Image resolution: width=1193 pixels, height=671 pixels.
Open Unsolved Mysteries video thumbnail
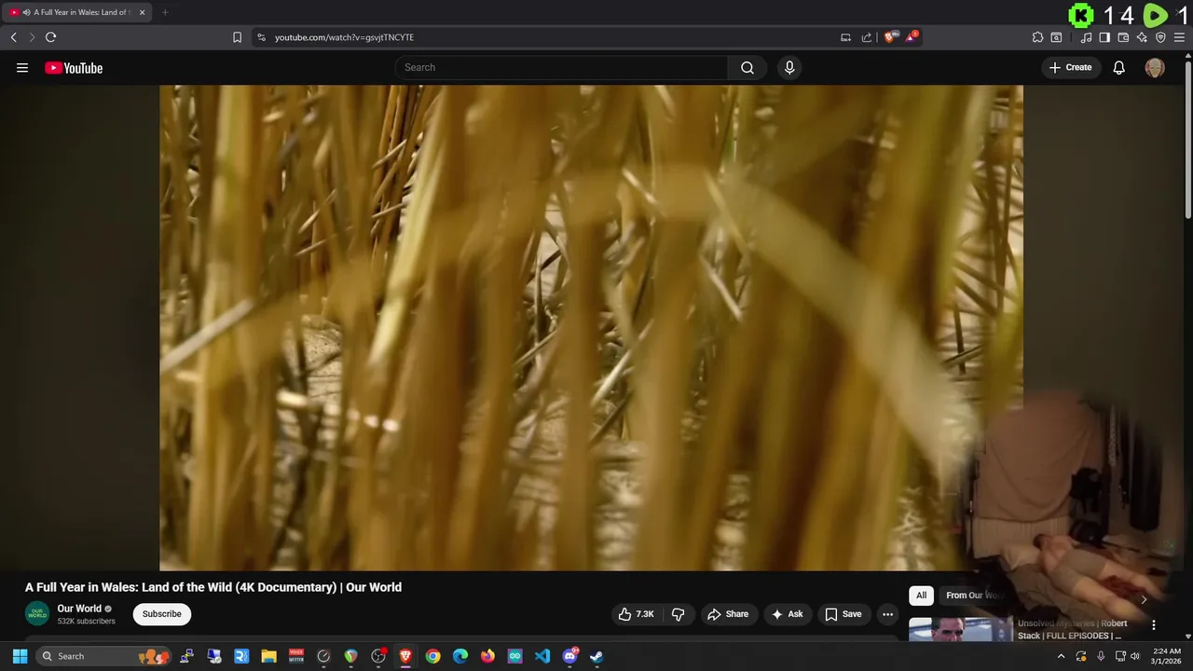(x=961, y=630)
